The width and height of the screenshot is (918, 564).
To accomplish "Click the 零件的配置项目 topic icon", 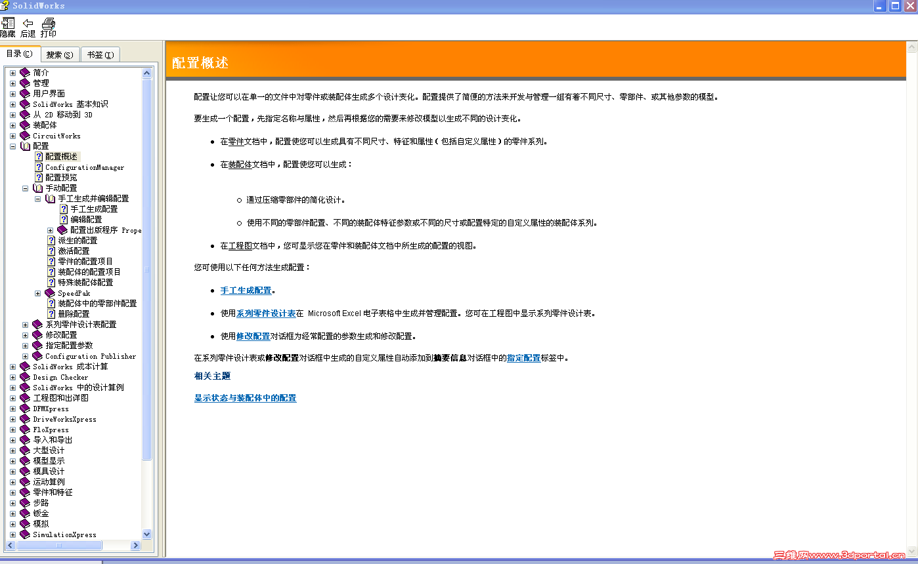I will [x=51, y=262].
